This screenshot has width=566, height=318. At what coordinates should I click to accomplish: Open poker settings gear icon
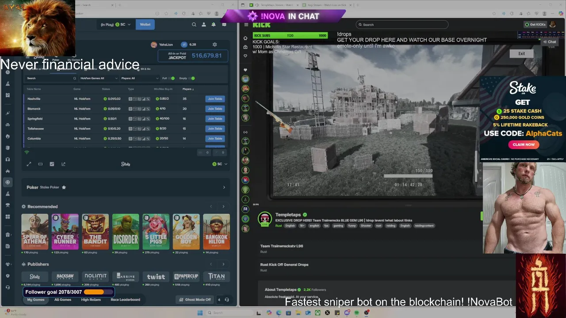pyautogui.click(x=215, y=45)
